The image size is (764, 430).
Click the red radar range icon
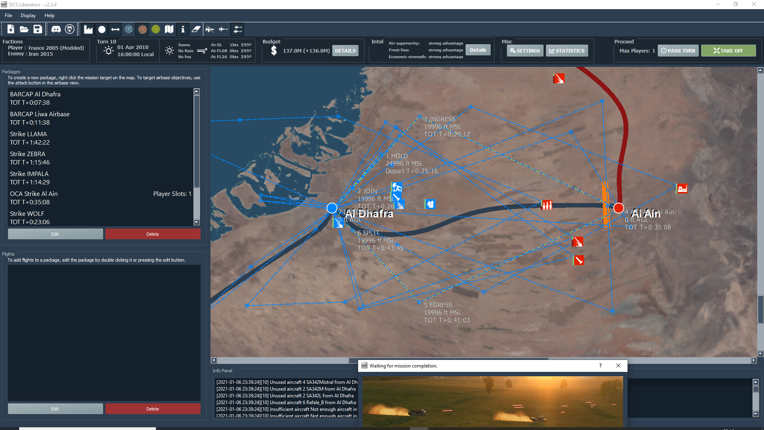click(x=142, y=29)
